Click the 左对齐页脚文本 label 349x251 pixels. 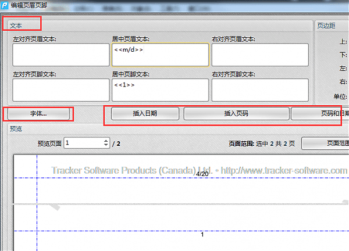(x=34, y=74)
